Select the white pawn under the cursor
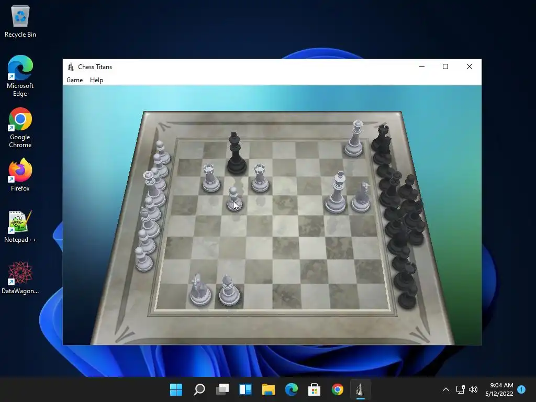Screen dimensions: 536x402 [234, 199]
